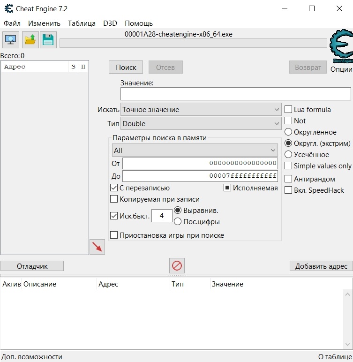Enable the Вкл. SpeedHack checkbox
Viewport: 353px width, 362px height.
coord(288,190)
